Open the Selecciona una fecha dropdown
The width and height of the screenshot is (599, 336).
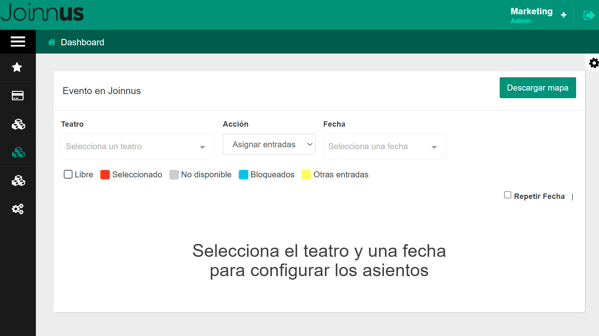(384, 146)
